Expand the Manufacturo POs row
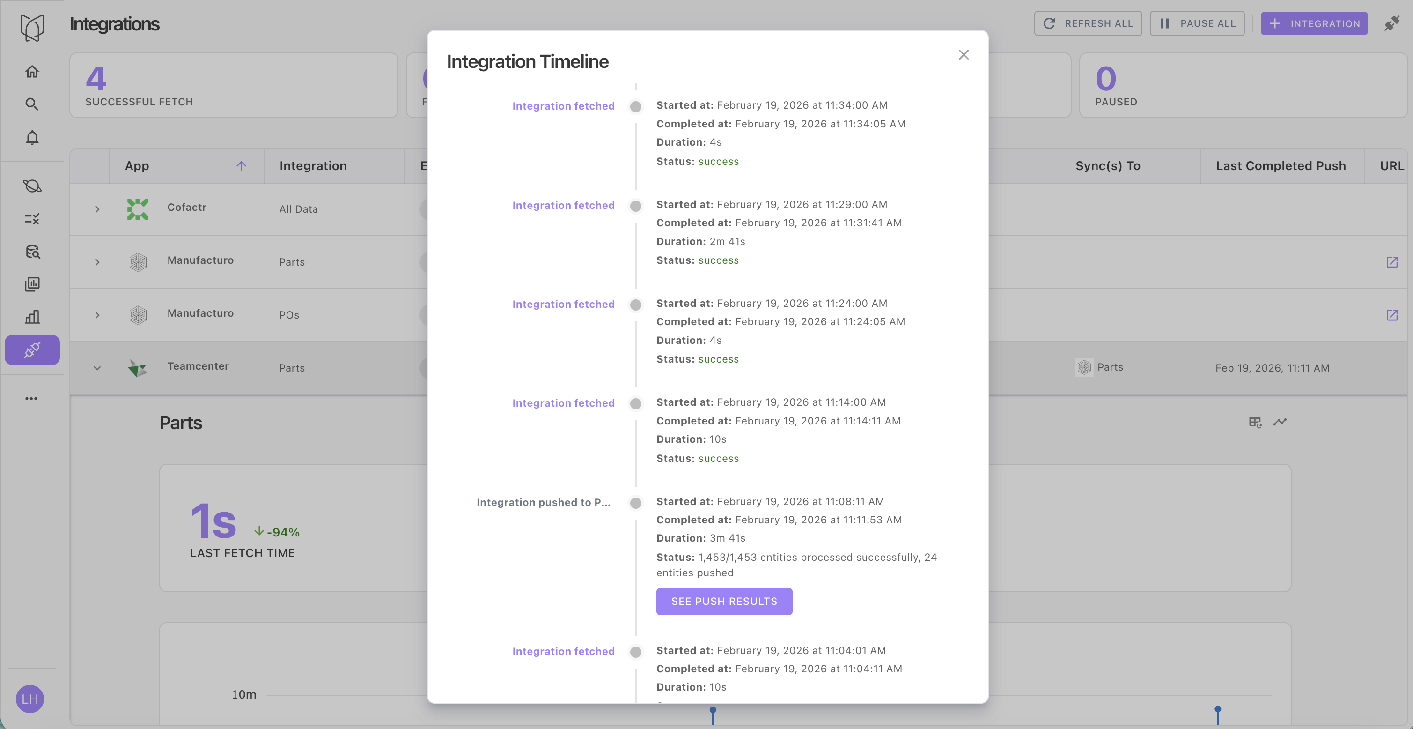The height and width of the screenshot is (729, 1413). tap(97, 315)
